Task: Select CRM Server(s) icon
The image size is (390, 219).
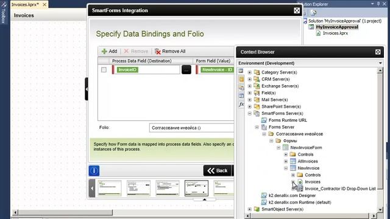Action: [257, 79]
